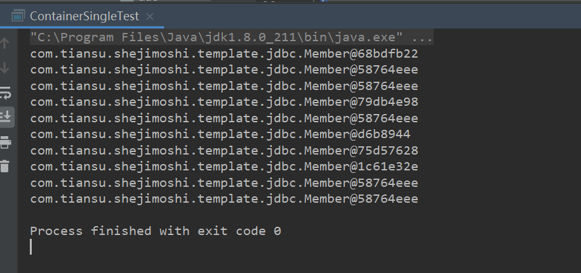Screen dimensions: 581x273
Task: Click the 'Process finished with exit code 0' line
Action: pyautogui.click(x=155, y=231)
